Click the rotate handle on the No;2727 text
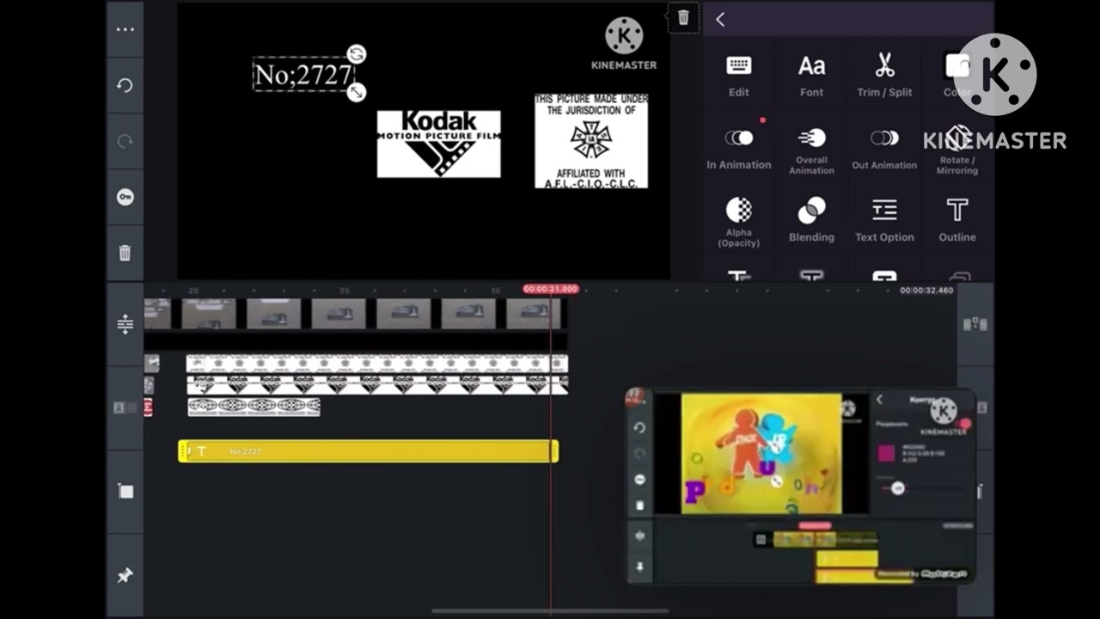The width and height of the screenshot is (1100, 619). [357, 54]
